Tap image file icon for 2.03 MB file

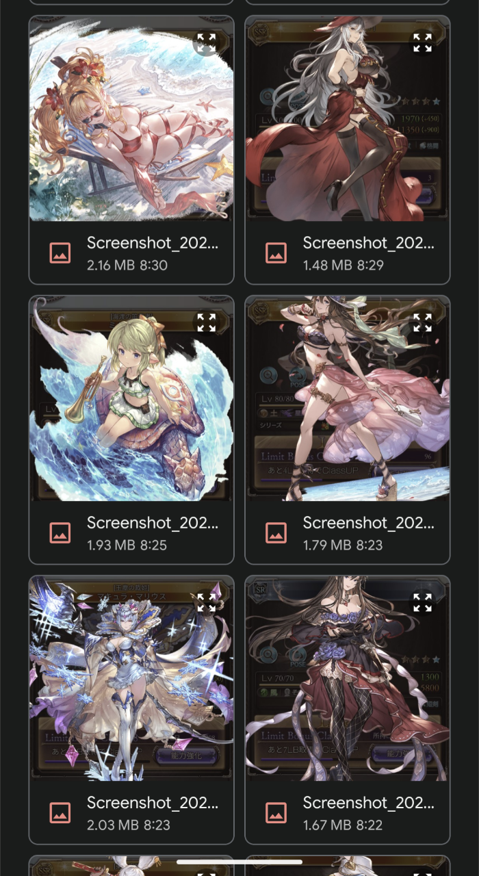(60, 813)
